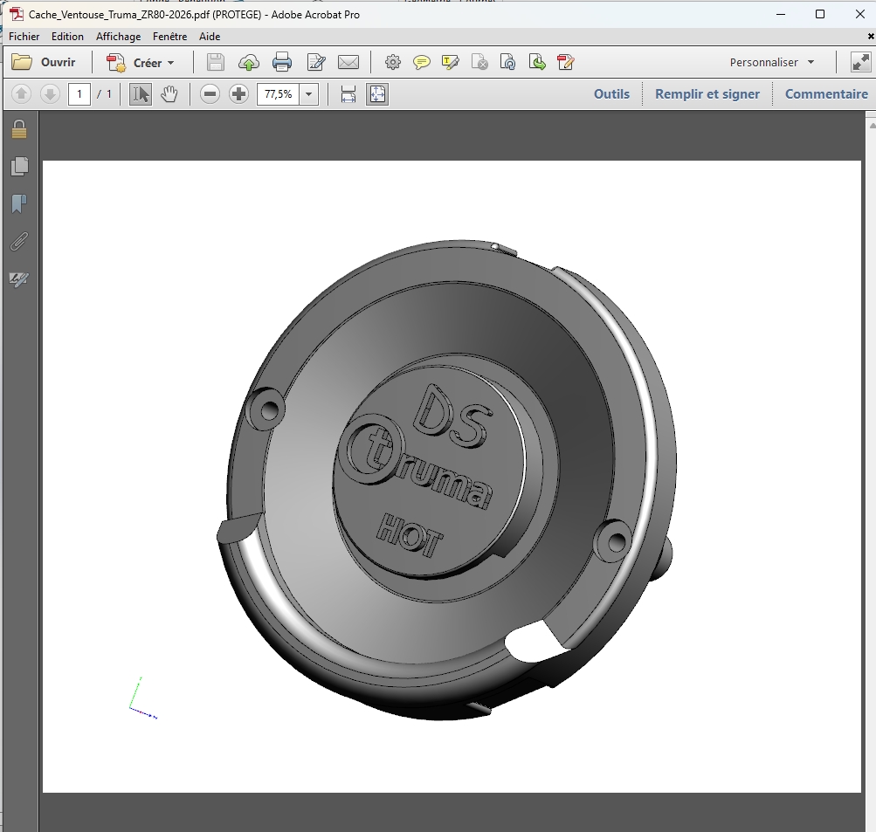
Task: Click the print icon in toolbar
Action: tap(281, 63)
